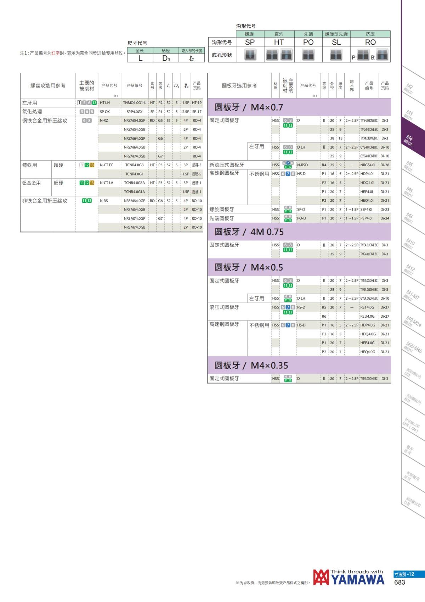Click the YAMAWA logo at page bottom

click(x=348, y=577)
